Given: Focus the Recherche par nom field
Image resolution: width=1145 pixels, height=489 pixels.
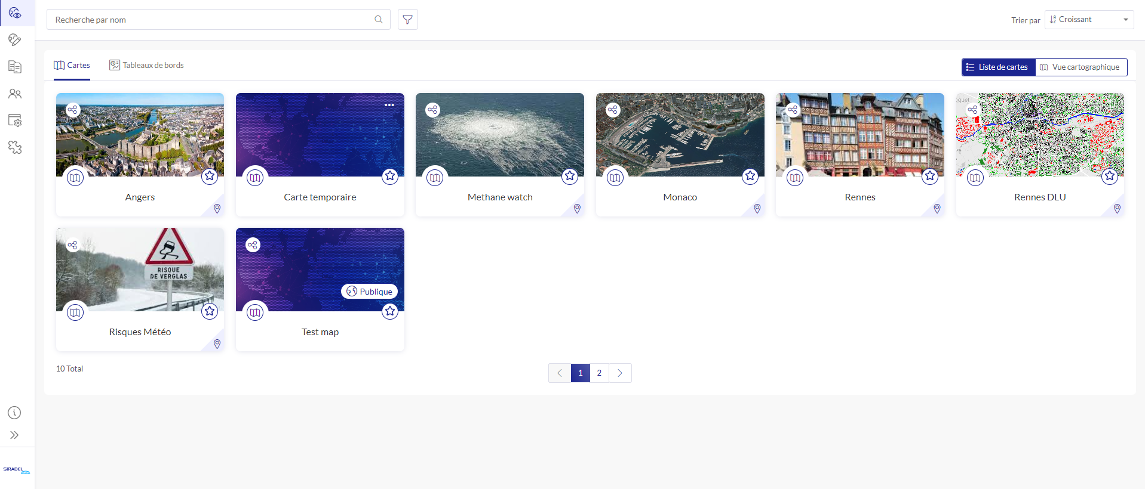Looking at the screenshot, I should point(219,20).
